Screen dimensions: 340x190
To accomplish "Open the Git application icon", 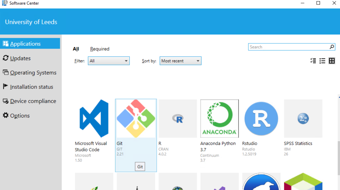I will 136,119.
